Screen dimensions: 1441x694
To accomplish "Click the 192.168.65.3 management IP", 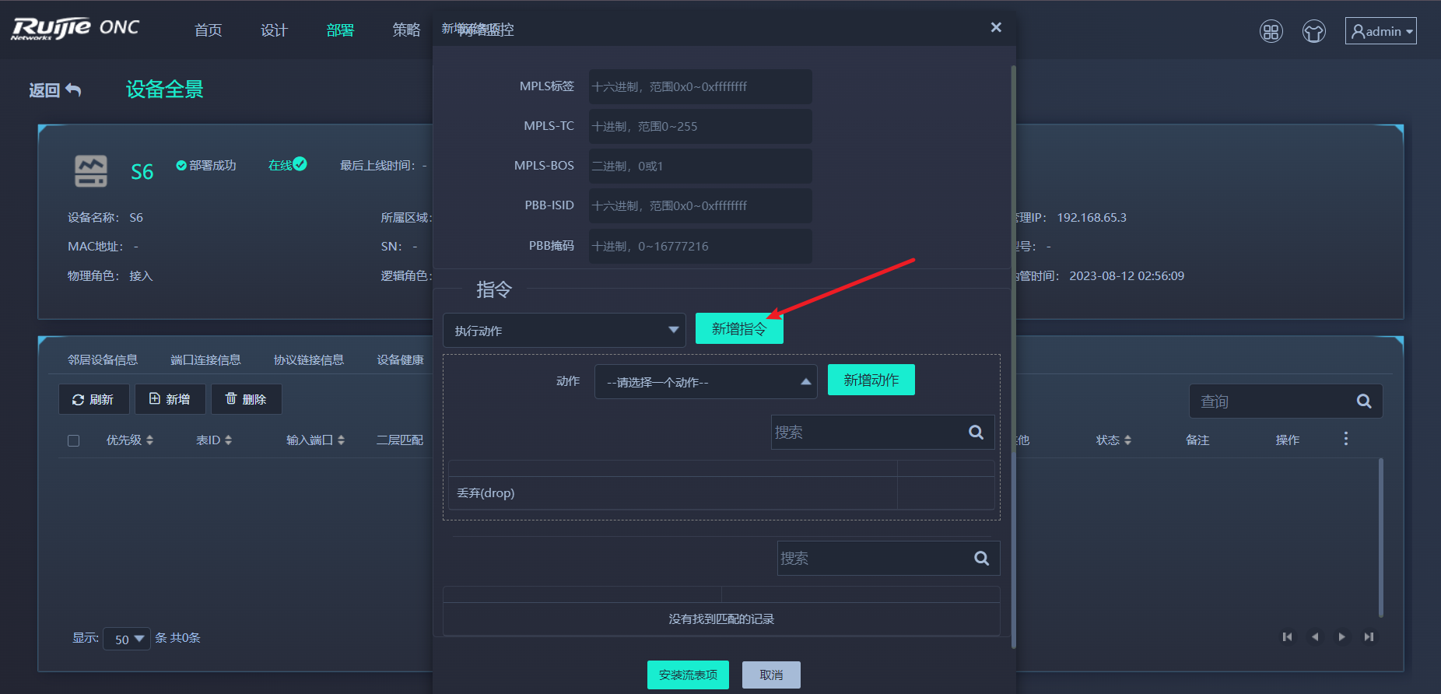I will coord(1092,217).
